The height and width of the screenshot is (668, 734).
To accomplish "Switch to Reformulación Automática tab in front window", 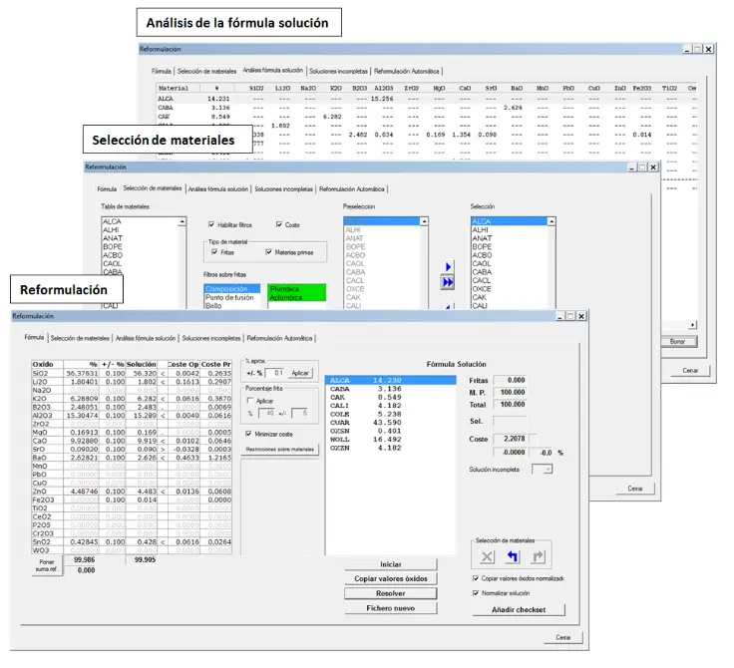I will (280, 338).
